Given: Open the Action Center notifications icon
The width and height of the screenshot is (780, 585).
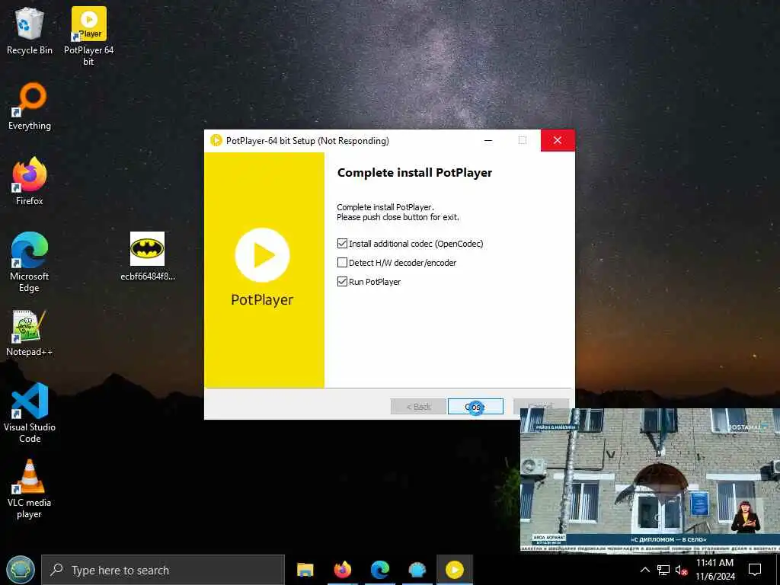Looking at the screenshot, I should [x=755, y=570].
